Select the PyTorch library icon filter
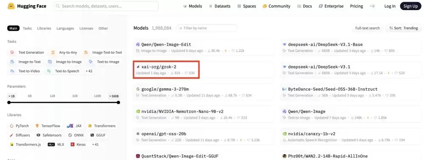The width and height of the screenshot is (424, 160). 11,126
